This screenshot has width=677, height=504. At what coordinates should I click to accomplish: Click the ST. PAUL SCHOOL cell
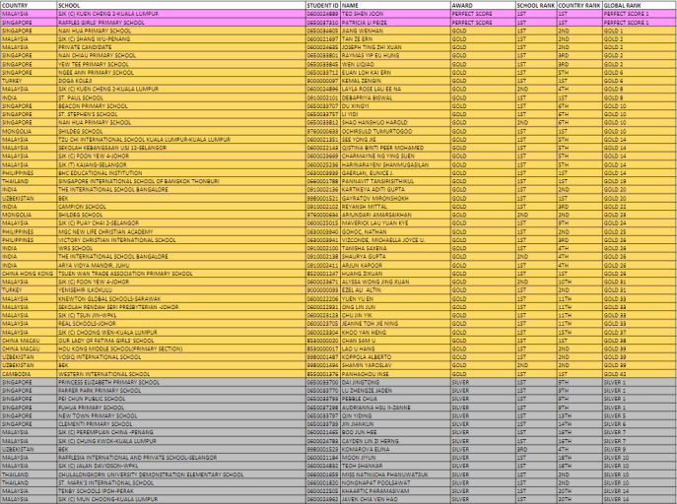tap(181, 97)
